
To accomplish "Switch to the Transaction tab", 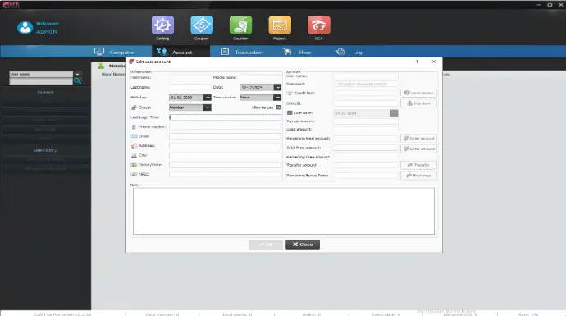I will (242, 52).
